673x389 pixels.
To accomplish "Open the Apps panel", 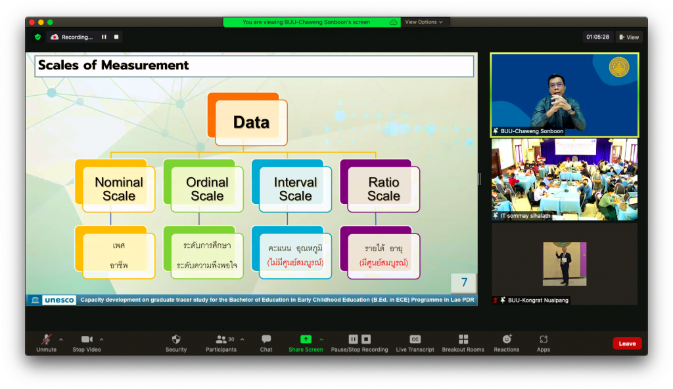I will pyautogui.click(x=543, y=340).
